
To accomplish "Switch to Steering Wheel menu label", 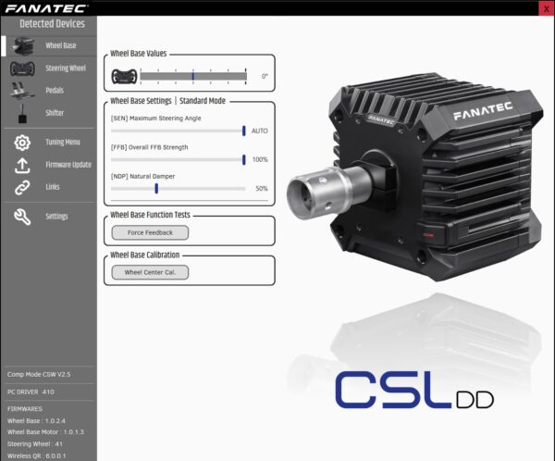I will [66, 68].
